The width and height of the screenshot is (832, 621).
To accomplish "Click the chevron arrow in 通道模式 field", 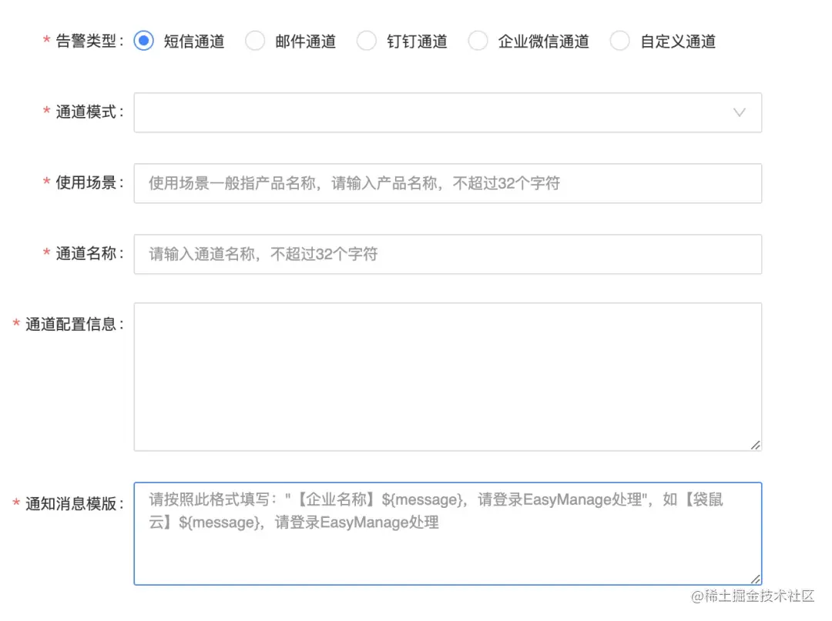I will coord(740,112).
